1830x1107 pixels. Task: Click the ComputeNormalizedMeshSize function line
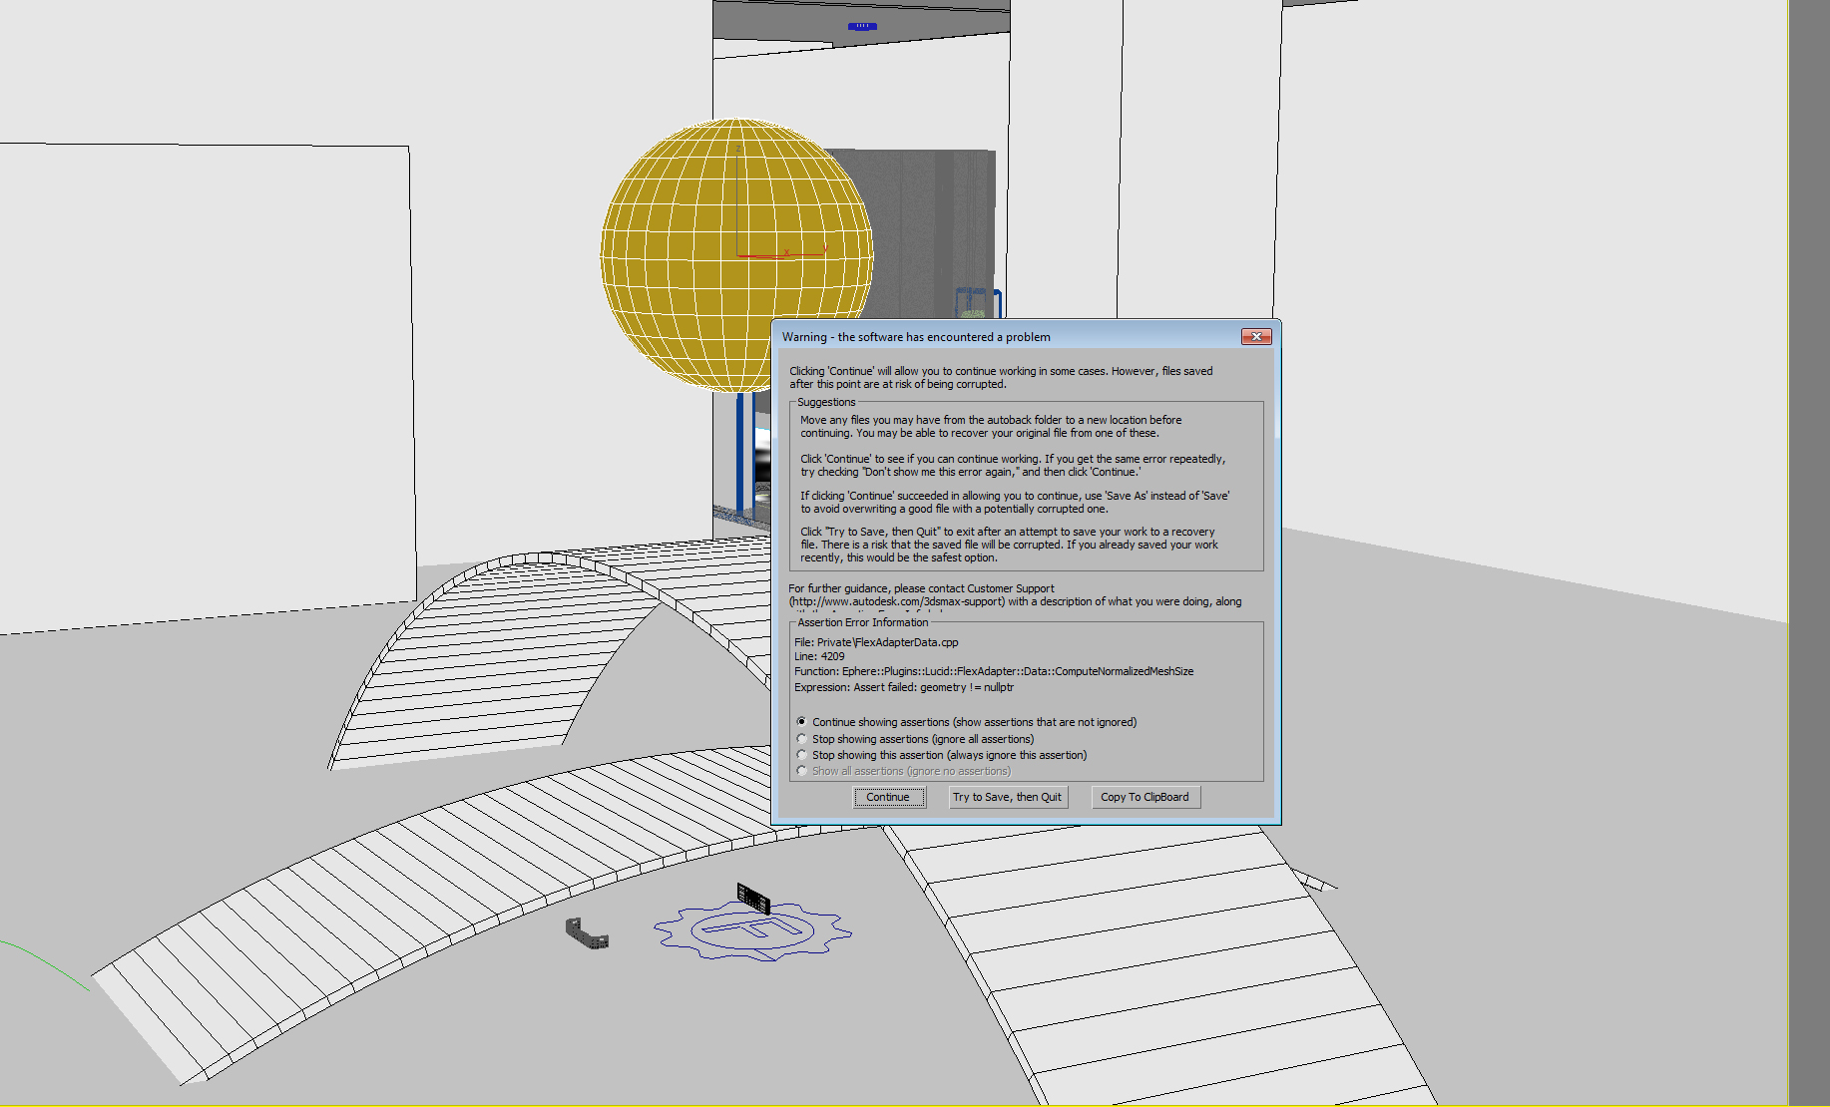click(x=993, y=671)
